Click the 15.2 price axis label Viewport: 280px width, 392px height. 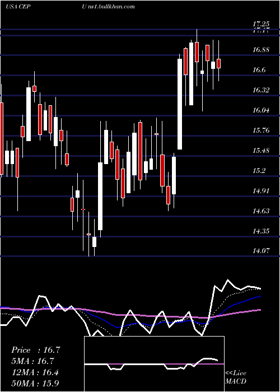259,171
